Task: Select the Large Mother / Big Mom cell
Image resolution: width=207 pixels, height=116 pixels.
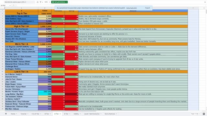Action: pyautogui.click(x=22, y=94)
